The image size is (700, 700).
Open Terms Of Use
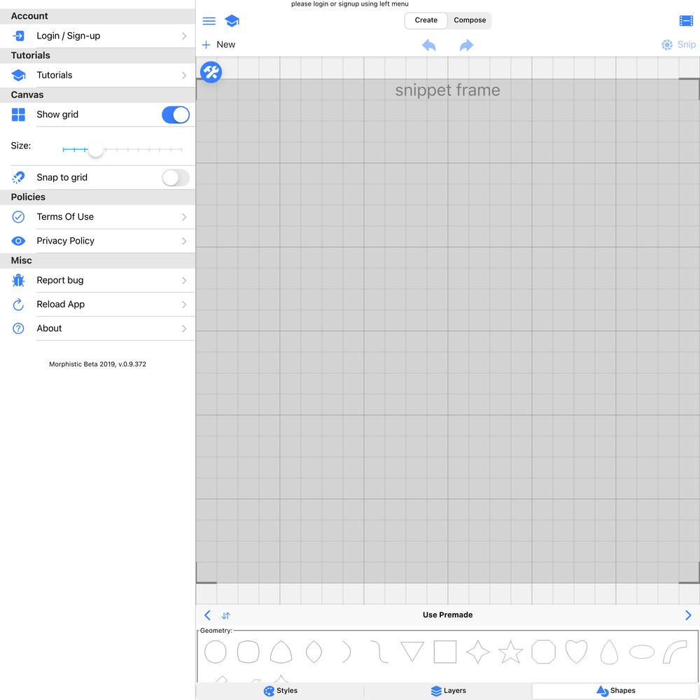[x=98, y=217]
